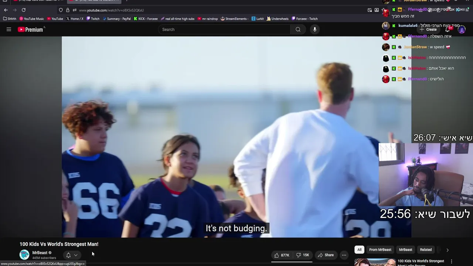Open the Lurkit bookmark
The height and width of the screenshot is (266, 473).
(258, 19)
